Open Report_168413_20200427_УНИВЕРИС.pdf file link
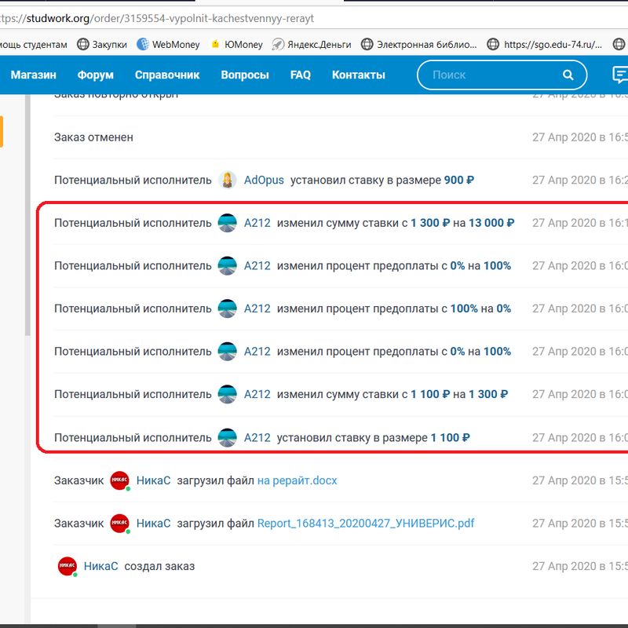Screen dimensions: 628x628 click(366, 524)
